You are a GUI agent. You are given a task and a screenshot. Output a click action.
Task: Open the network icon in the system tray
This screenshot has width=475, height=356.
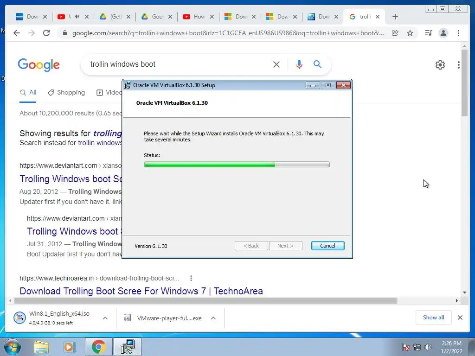click(x=417, y=347)
